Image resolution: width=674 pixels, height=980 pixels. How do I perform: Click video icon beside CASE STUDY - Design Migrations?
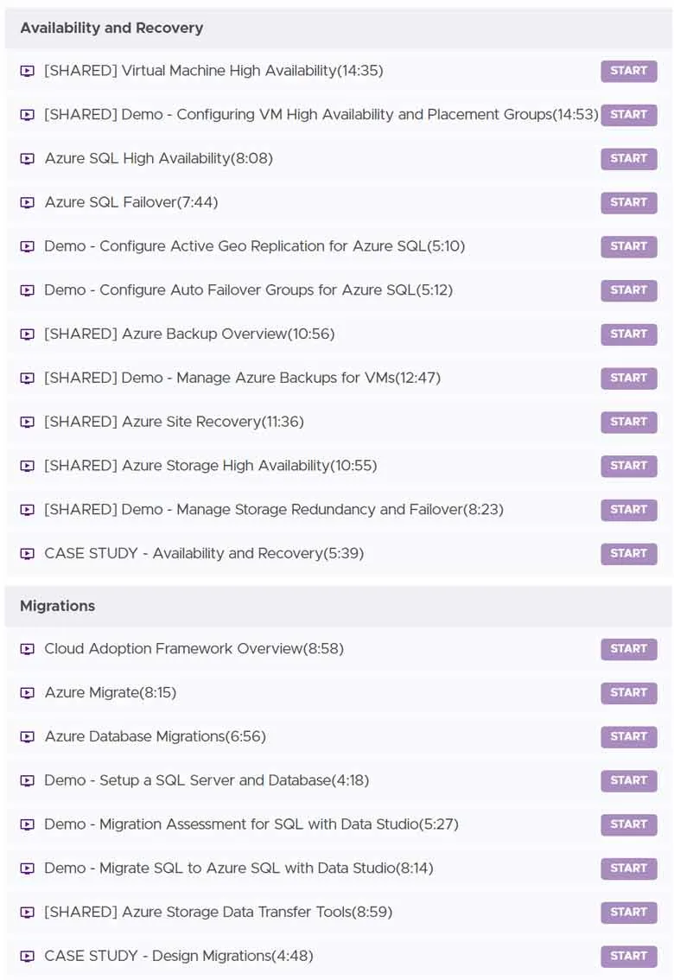pyautogui.click(x=27, y=956)
